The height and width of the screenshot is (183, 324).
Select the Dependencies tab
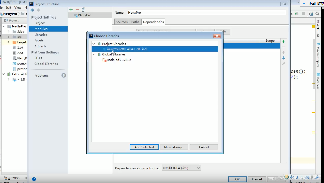(x=153, y=22)
